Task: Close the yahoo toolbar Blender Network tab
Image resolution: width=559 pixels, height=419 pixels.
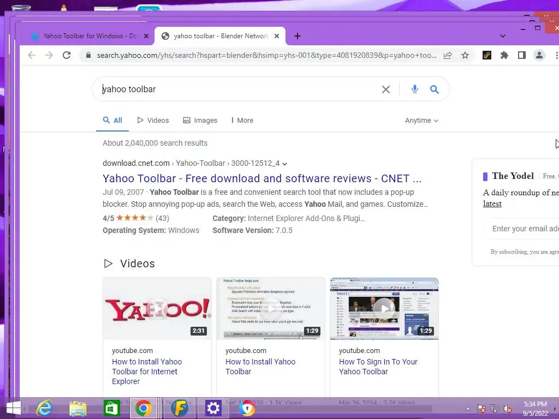Action: click(277, 36)
